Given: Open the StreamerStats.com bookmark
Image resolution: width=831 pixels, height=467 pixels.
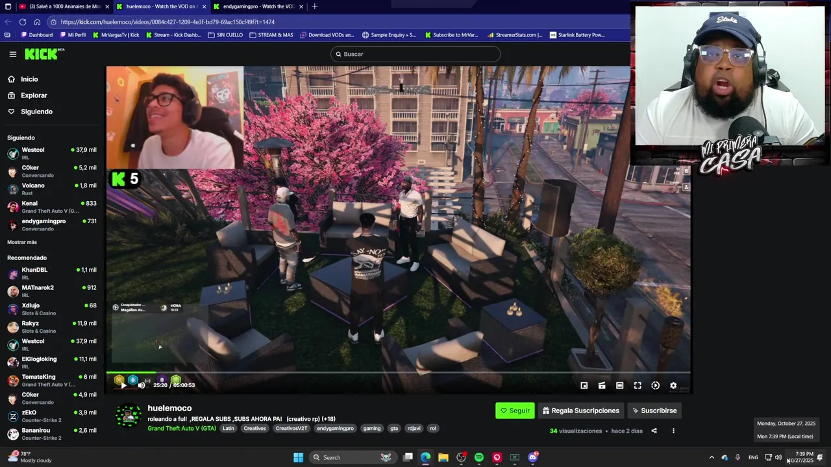Looking at the screenshot, I should 514,35.
